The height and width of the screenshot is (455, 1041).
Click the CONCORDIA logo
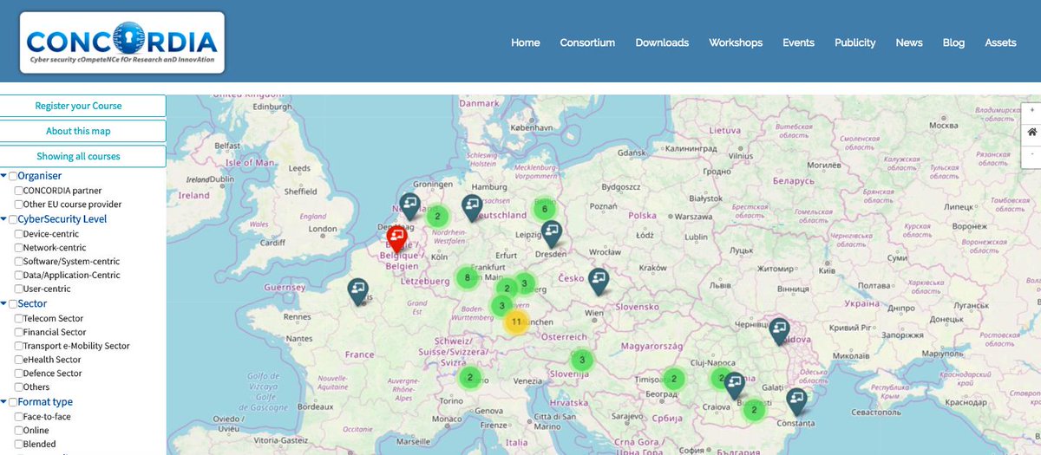[121, 42]
